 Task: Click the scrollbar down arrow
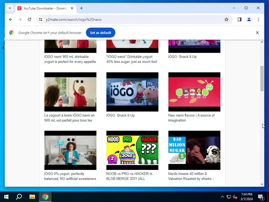262,184
